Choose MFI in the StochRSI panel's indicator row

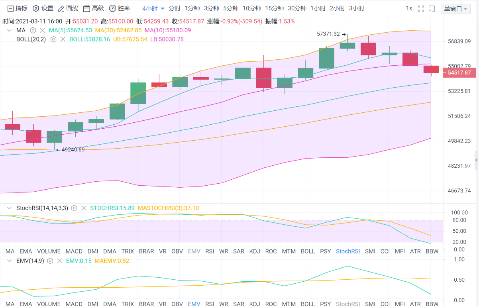(x=400, y=251)
